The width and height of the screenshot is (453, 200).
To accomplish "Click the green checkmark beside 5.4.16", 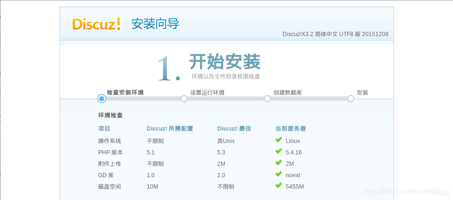I will [279, 151].
